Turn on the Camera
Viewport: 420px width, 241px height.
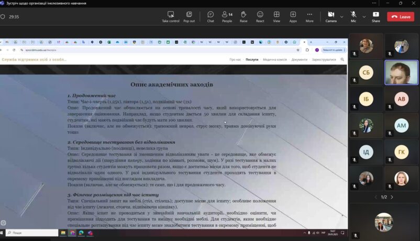click(331, 16)
